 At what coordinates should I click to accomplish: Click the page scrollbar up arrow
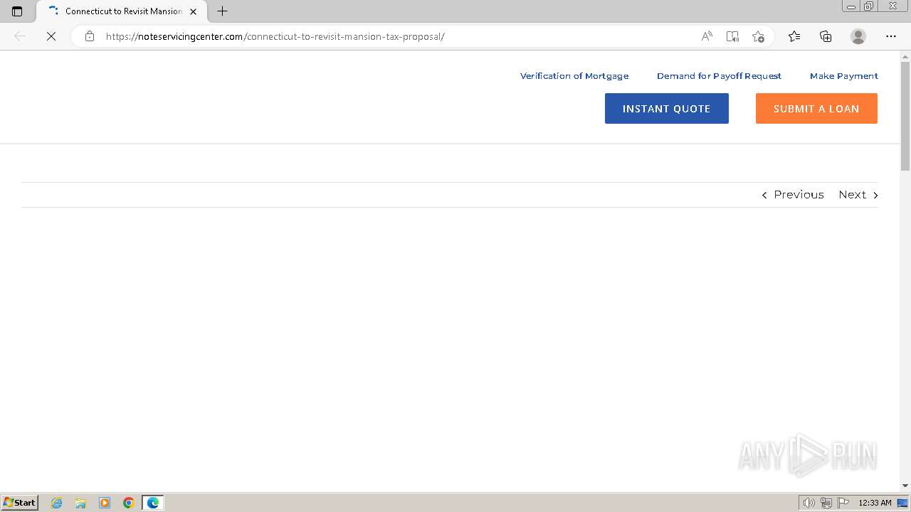pyautogui.click(x=905, y=56)
